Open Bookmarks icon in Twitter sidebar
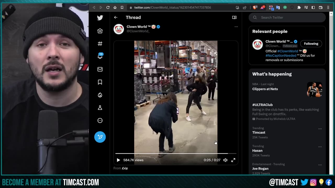 pos(100,82)
